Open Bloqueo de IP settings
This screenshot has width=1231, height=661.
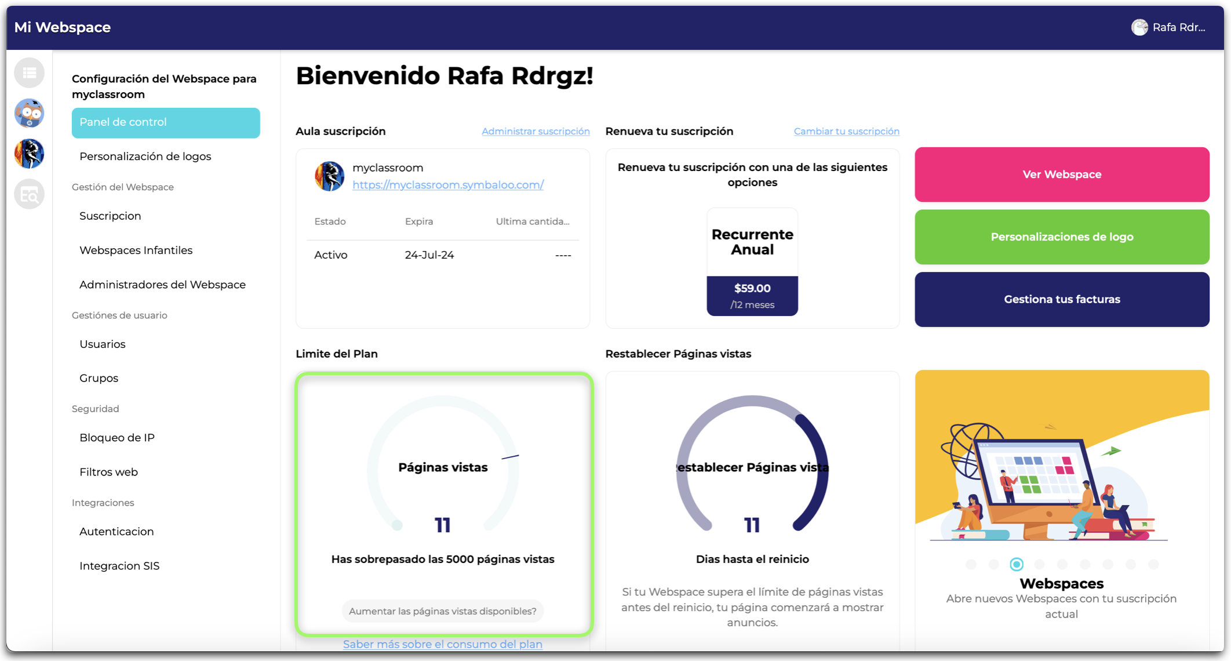coord(116,438)
